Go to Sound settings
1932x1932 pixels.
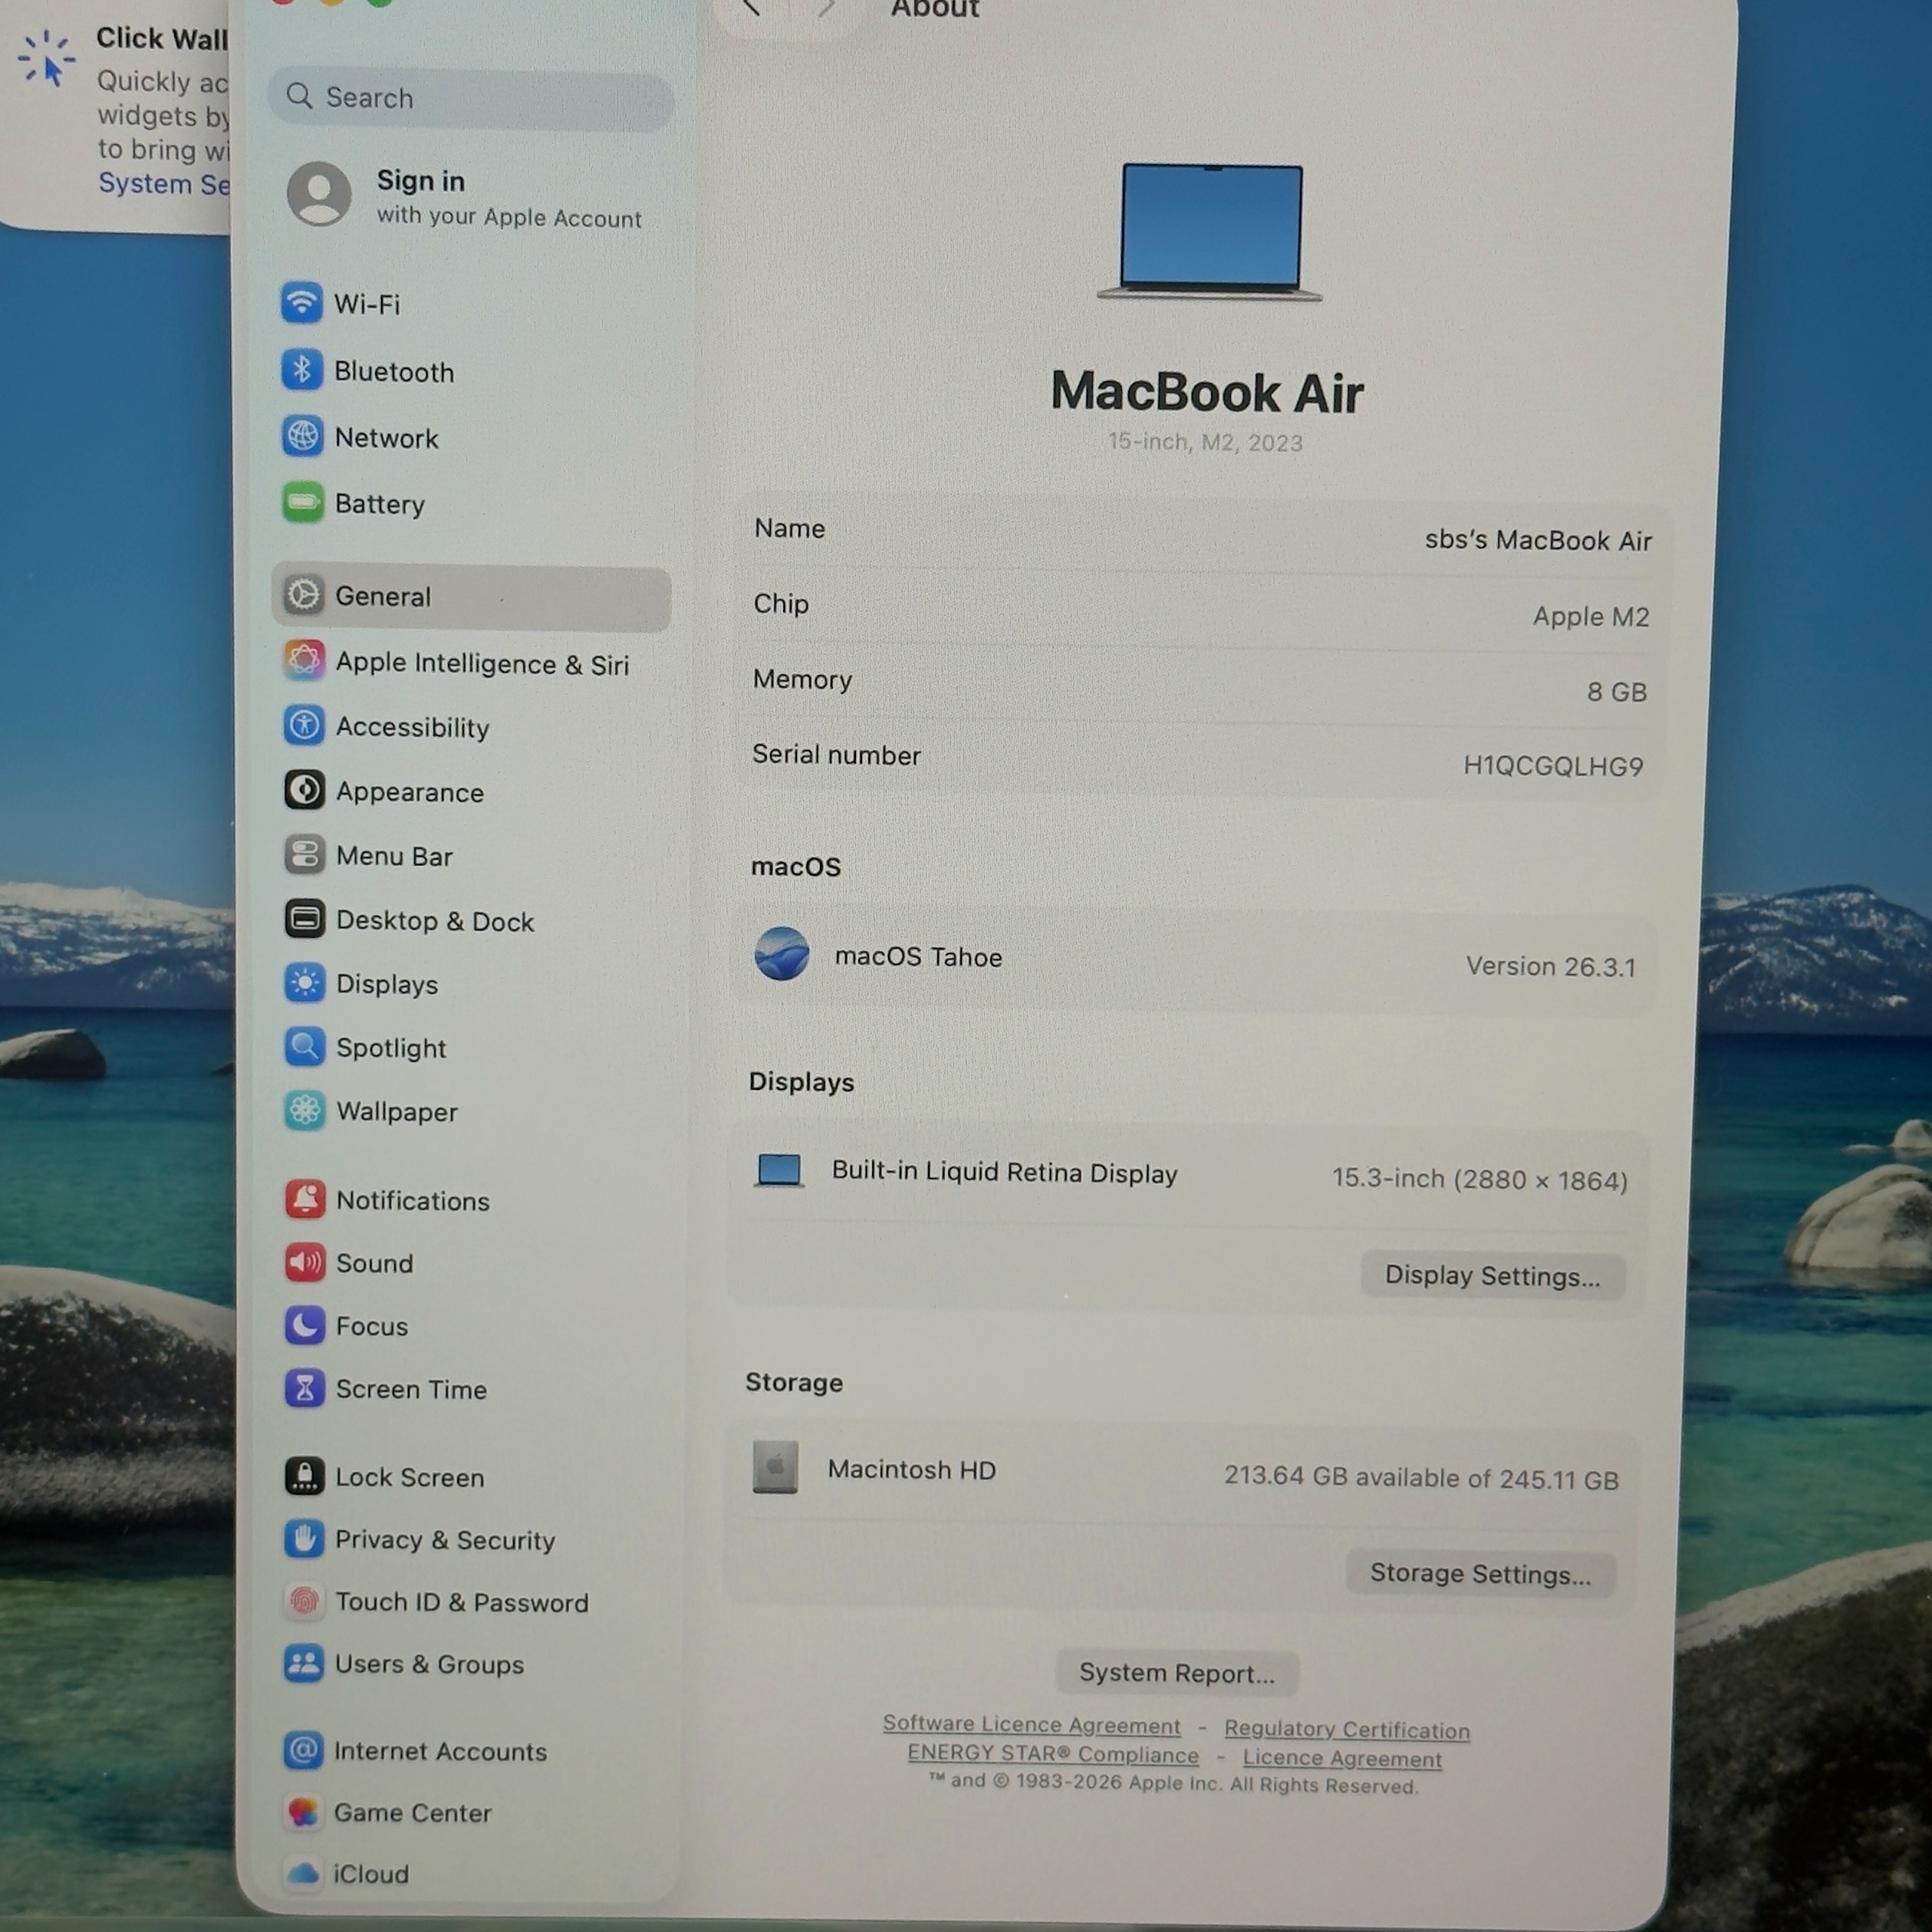[470, 1264]
